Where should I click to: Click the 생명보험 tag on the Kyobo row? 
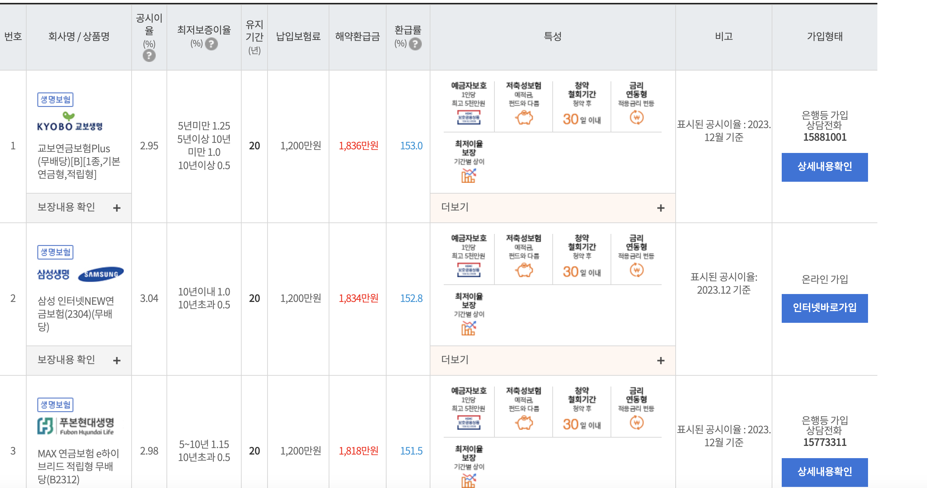(x=55, y=100)
